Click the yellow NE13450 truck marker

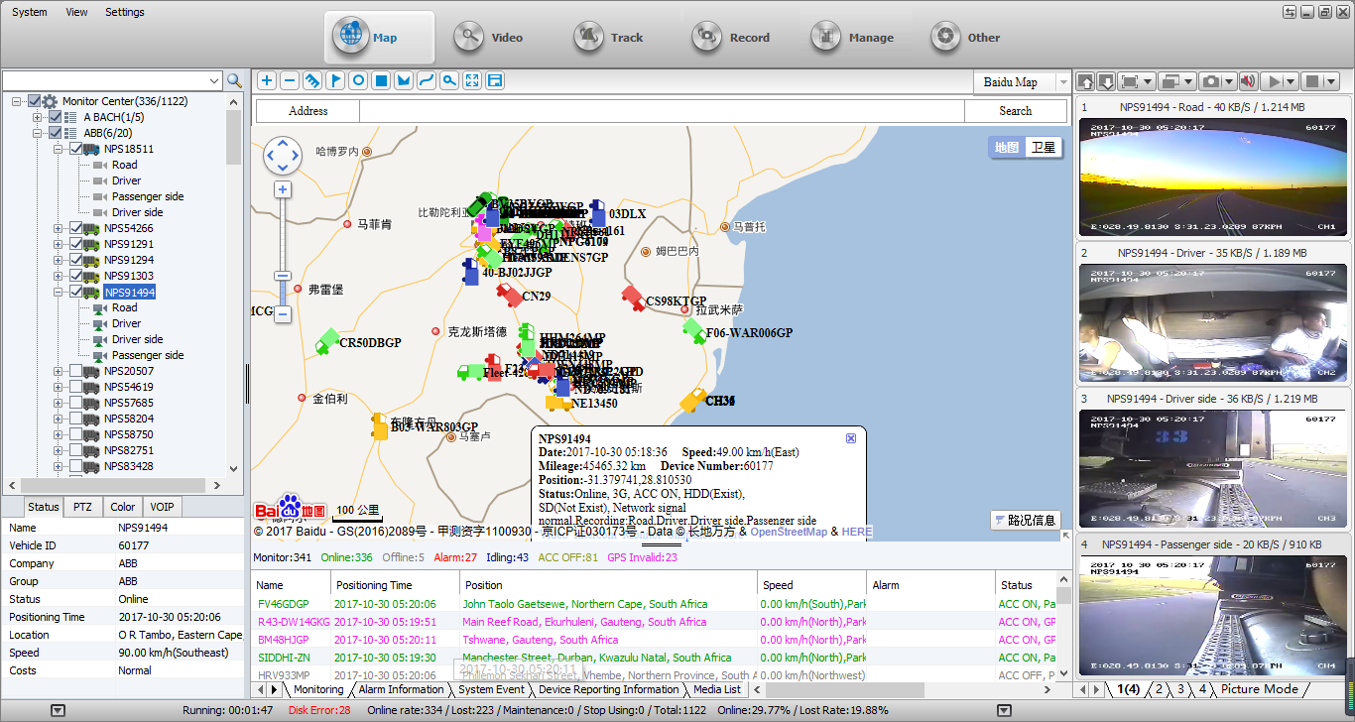click(x=557, y=403)
